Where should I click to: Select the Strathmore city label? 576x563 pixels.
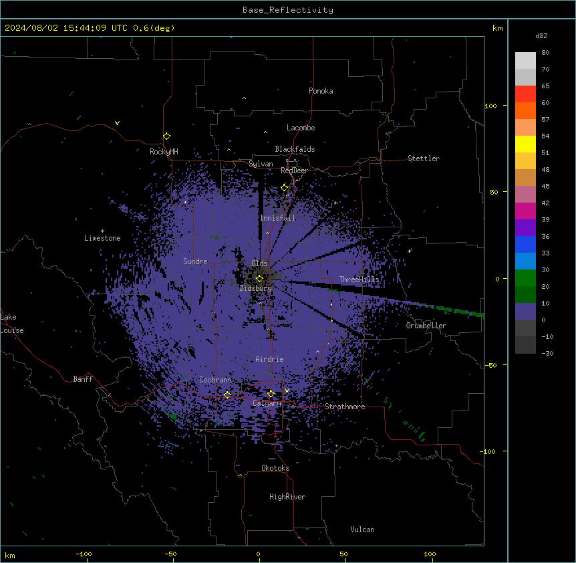[345, 407]
